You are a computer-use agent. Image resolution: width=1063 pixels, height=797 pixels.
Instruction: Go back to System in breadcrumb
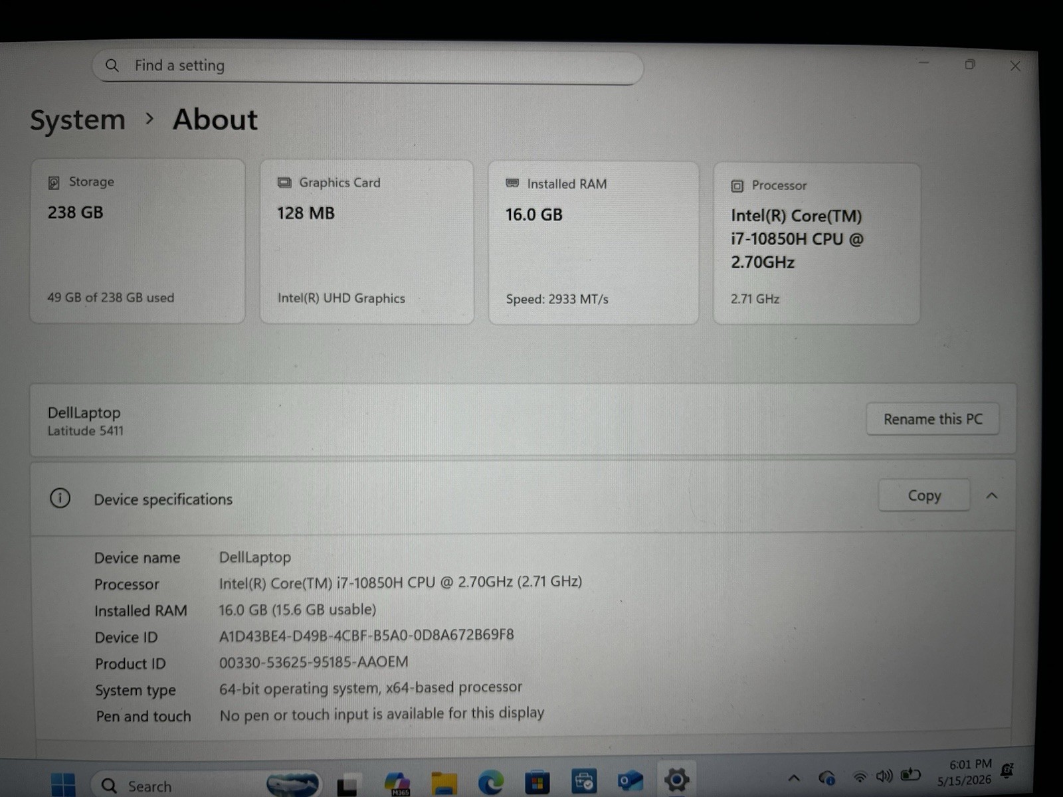pos(78,120)
